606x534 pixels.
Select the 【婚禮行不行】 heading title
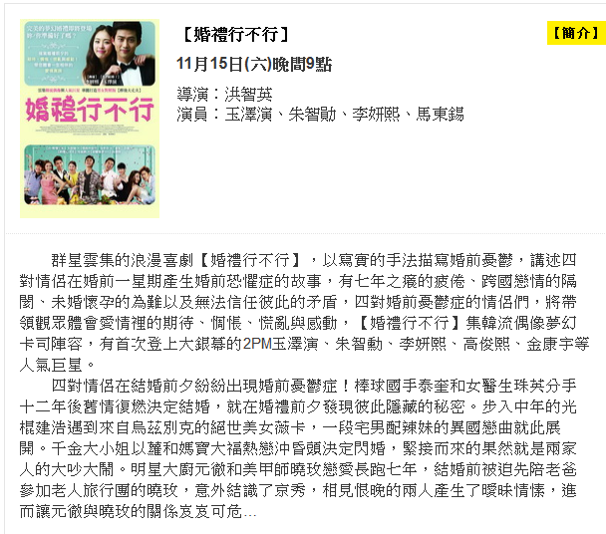click(x=236, y=35)
